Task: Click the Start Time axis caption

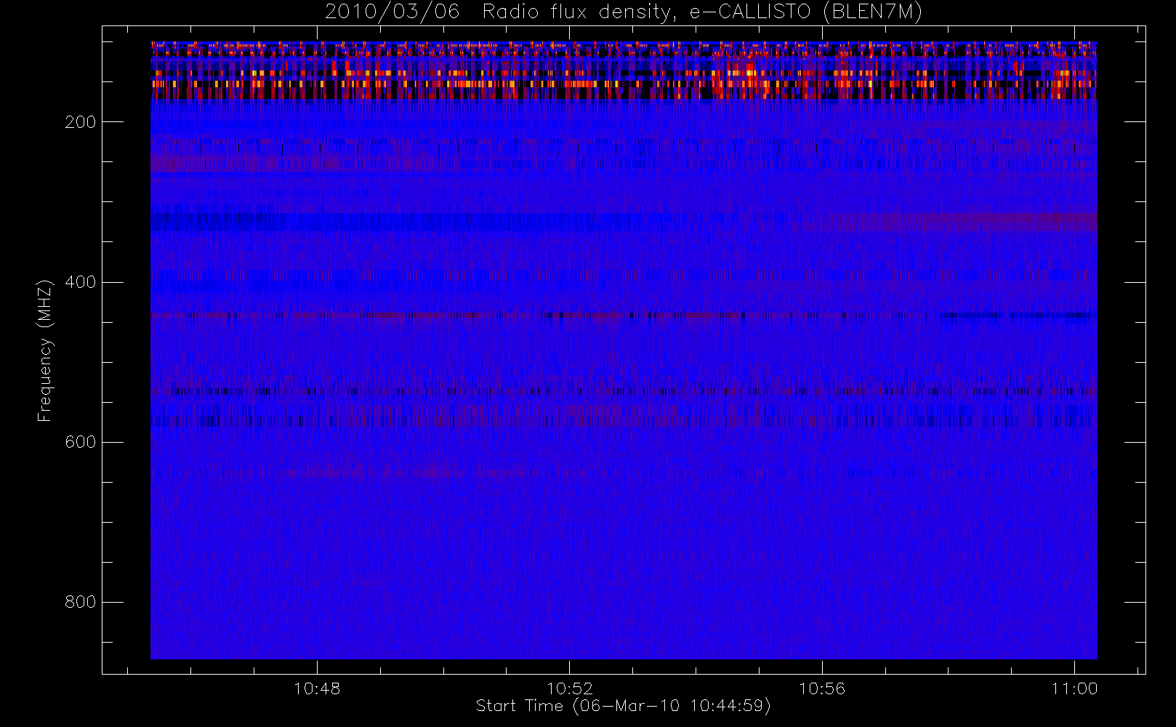Action: [624, 706]
